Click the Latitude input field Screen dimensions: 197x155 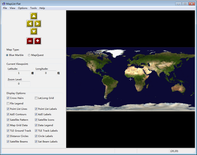pyautogui.click(x=19, y=73)
